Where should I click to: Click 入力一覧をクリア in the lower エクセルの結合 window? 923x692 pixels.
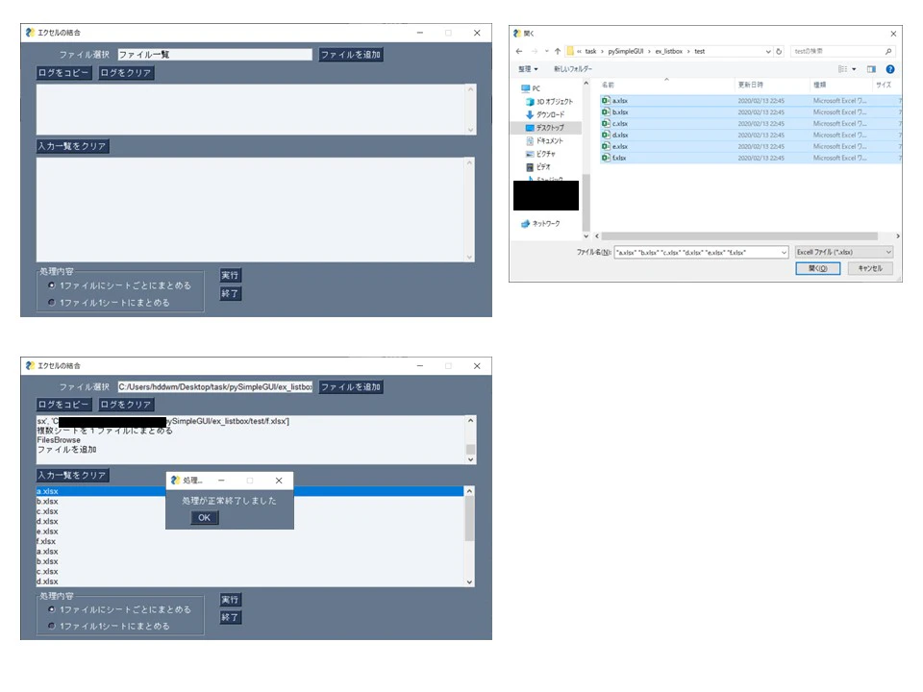(72, 475)
